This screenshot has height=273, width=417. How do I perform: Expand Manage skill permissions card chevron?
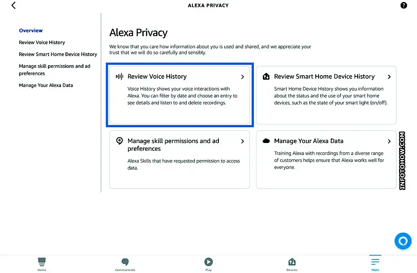242,141
